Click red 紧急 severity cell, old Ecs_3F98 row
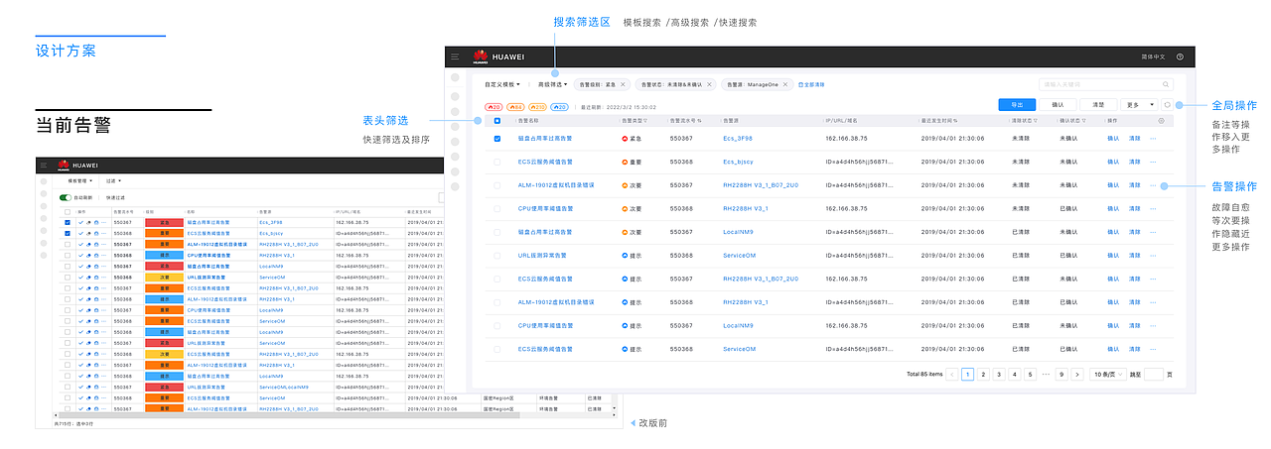 tap(164, 222)
